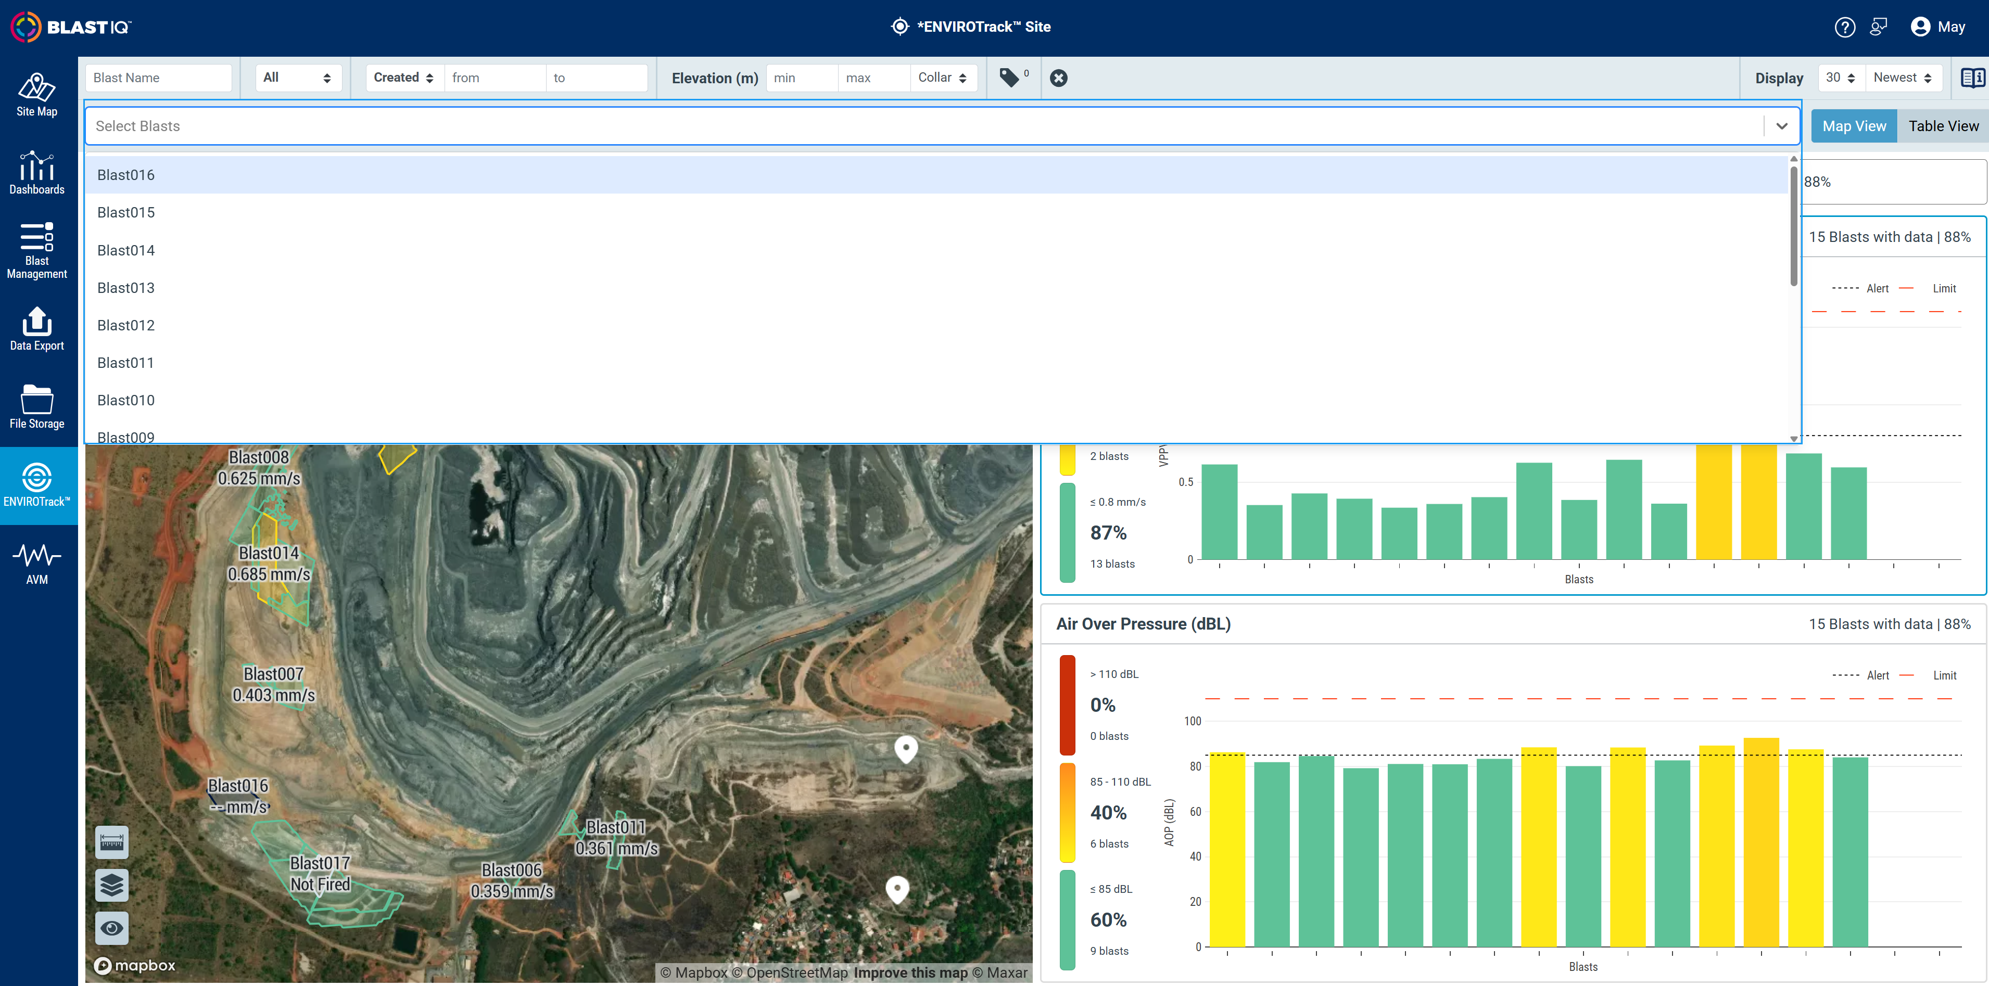1989x986 pixels.
Task: Collapse the Select Blasts chevron
Action: pyautogui.click(x=1781, y=126)
